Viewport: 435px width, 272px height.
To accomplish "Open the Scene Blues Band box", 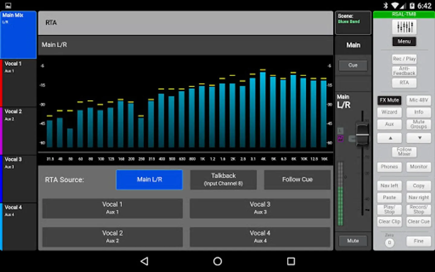I will click(x=353, y=23).
